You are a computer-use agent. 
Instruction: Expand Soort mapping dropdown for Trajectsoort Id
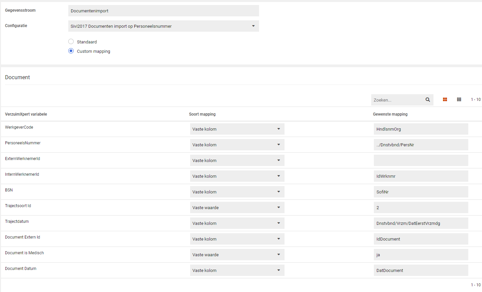click(x=237, y=207)
